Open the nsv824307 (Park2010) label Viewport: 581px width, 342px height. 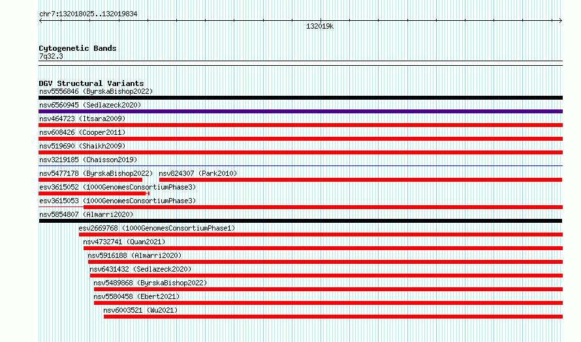(x=198, y=173)
